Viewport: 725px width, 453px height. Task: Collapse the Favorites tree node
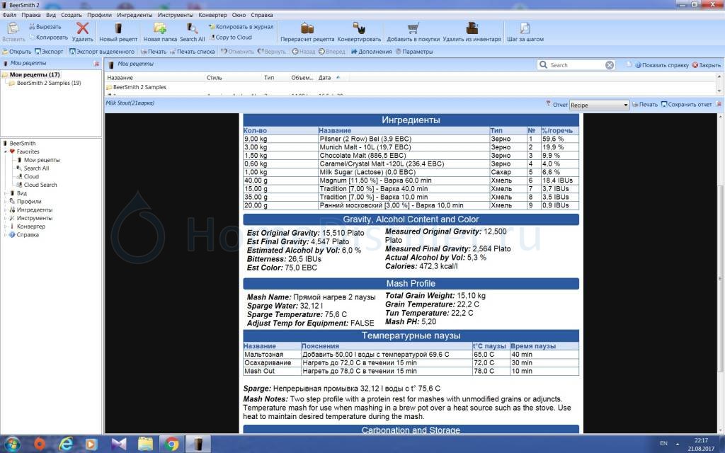click(x=6, y=151)
